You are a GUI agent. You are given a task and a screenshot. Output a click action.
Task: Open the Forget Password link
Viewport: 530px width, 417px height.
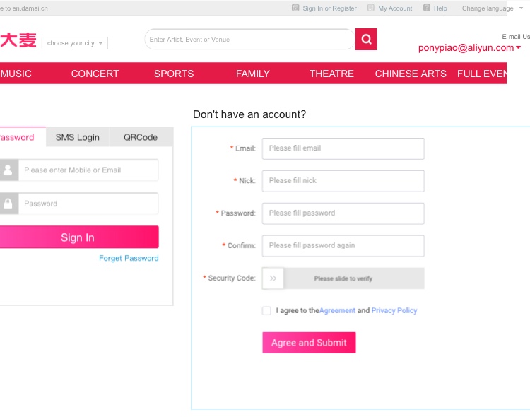129,258
